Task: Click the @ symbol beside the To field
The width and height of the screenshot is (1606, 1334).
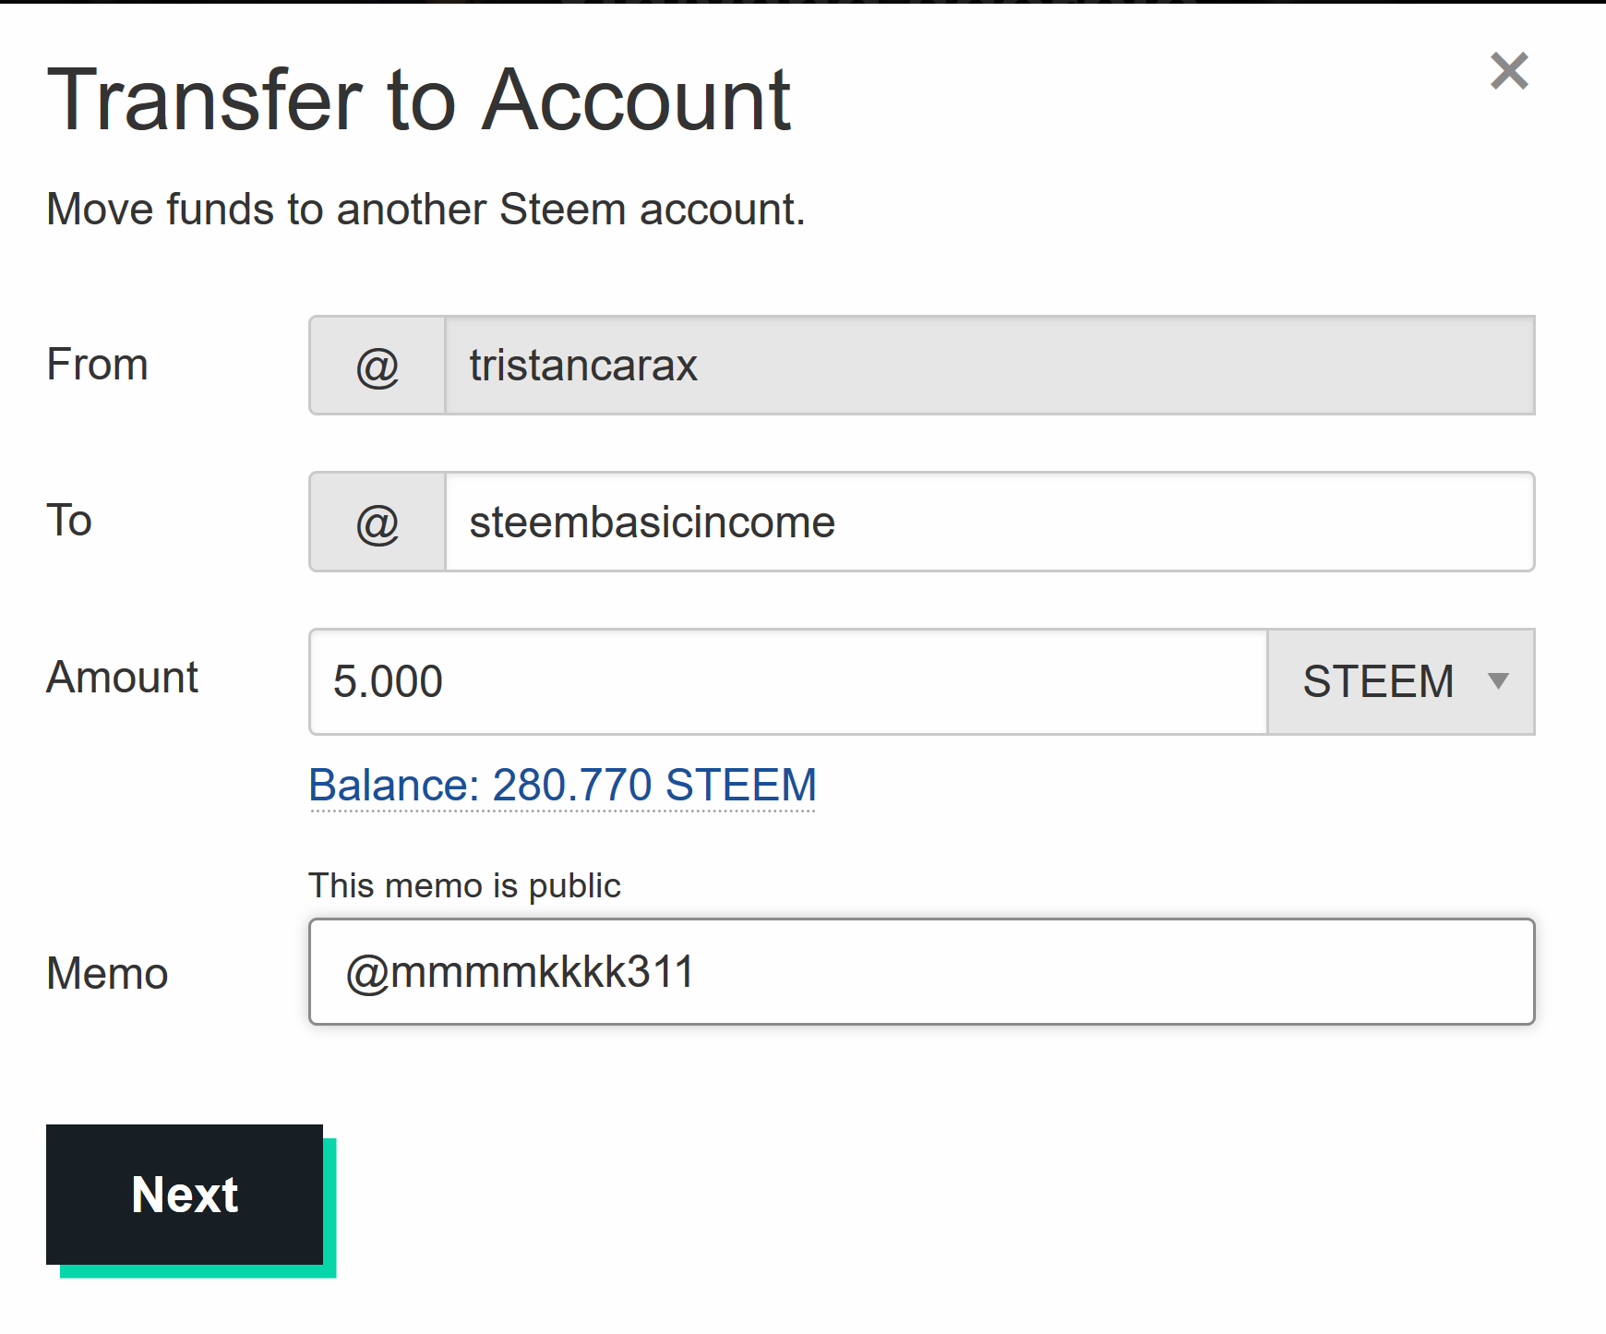Action: tap(378, 523)
